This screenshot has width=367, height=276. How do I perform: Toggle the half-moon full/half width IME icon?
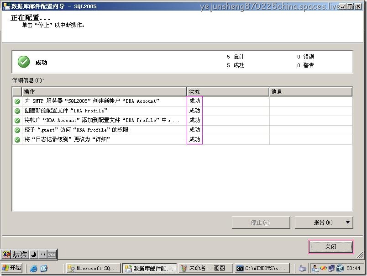click(x=34, y=254)
